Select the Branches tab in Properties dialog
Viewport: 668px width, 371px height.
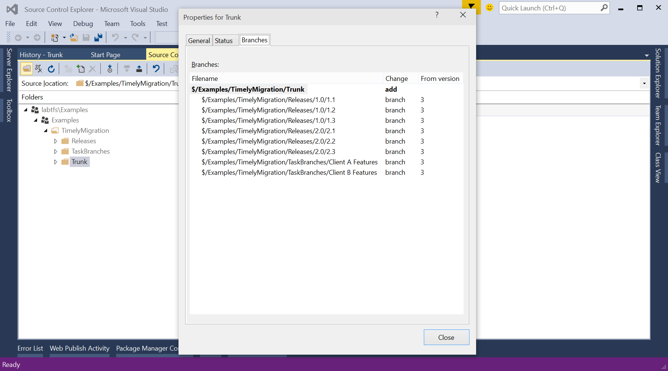pyautogui.click(x=255, y=40)
